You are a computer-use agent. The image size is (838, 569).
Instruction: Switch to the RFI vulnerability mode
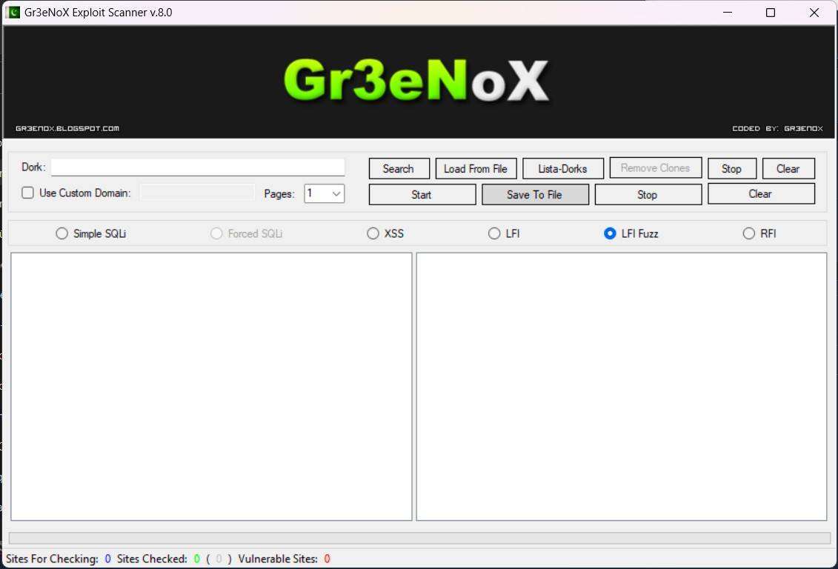click(749, 233)
